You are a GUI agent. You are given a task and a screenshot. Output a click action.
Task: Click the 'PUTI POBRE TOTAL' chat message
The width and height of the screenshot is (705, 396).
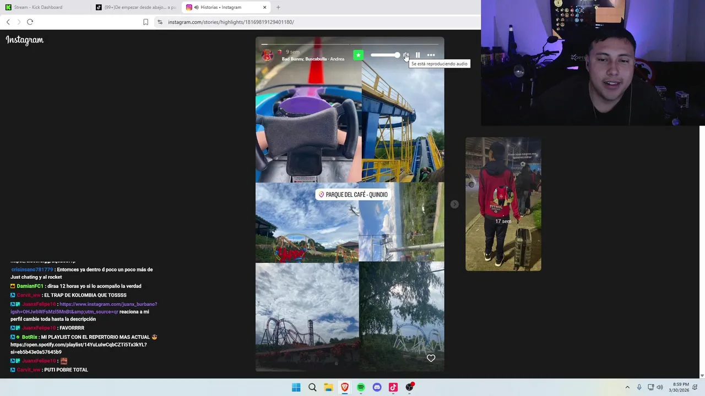66,370
